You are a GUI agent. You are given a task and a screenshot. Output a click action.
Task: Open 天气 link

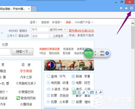(62, 76)
